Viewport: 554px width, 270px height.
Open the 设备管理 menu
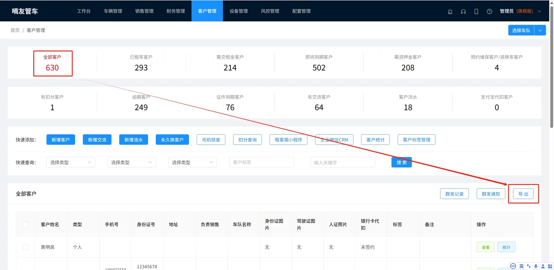[239, 11]
